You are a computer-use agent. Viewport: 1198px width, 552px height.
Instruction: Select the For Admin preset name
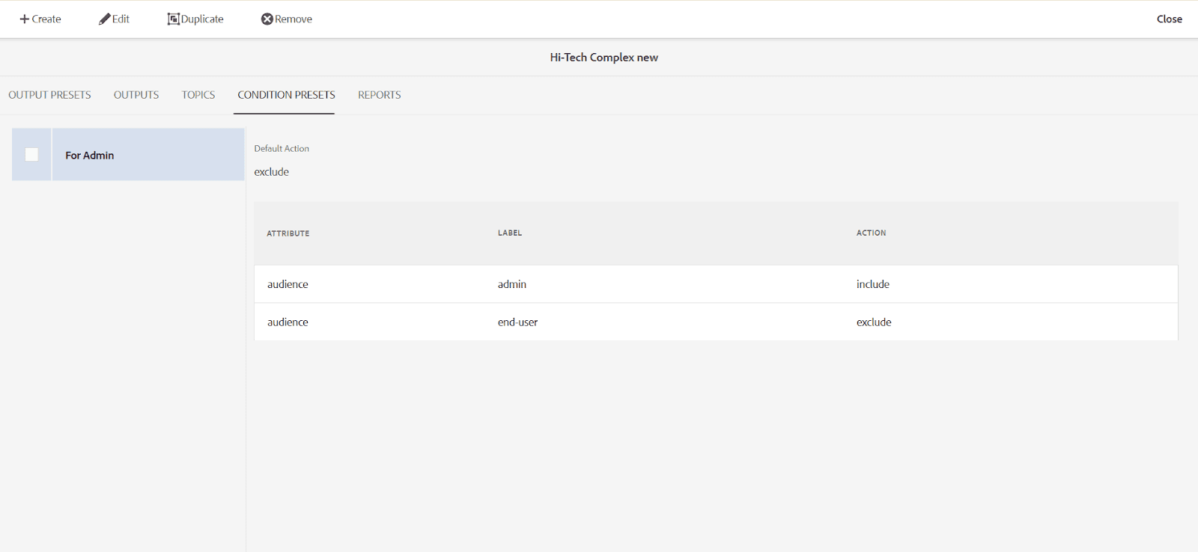pos(90,156)
